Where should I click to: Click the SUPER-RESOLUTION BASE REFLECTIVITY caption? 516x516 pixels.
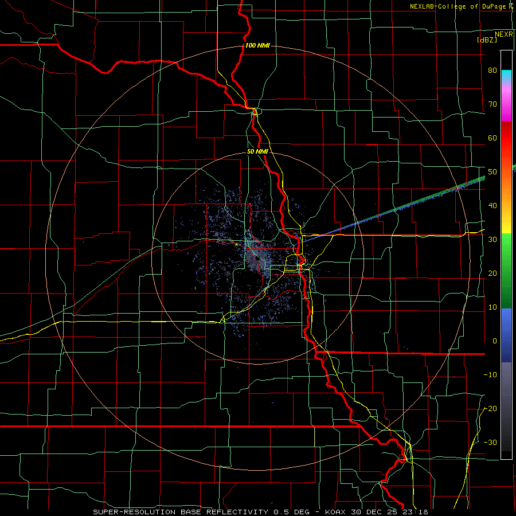point(181,512)
